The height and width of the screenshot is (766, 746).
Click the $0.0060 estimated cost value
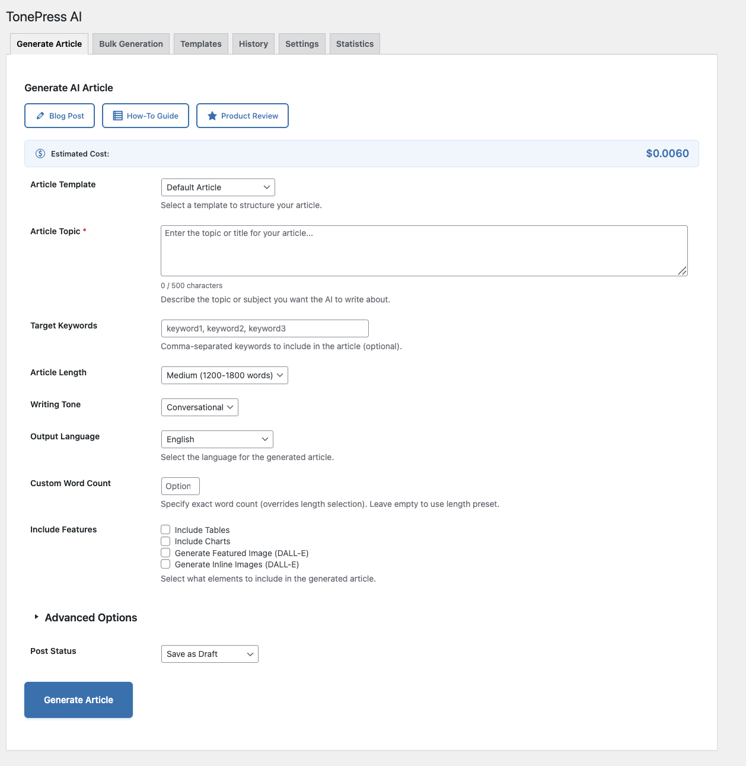(667, 154)
